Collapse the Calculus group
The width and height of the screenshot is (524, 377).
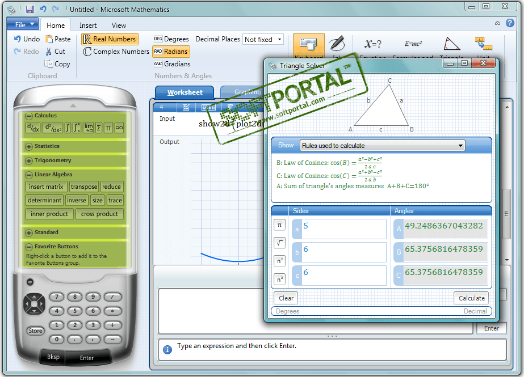coord(29,116)
